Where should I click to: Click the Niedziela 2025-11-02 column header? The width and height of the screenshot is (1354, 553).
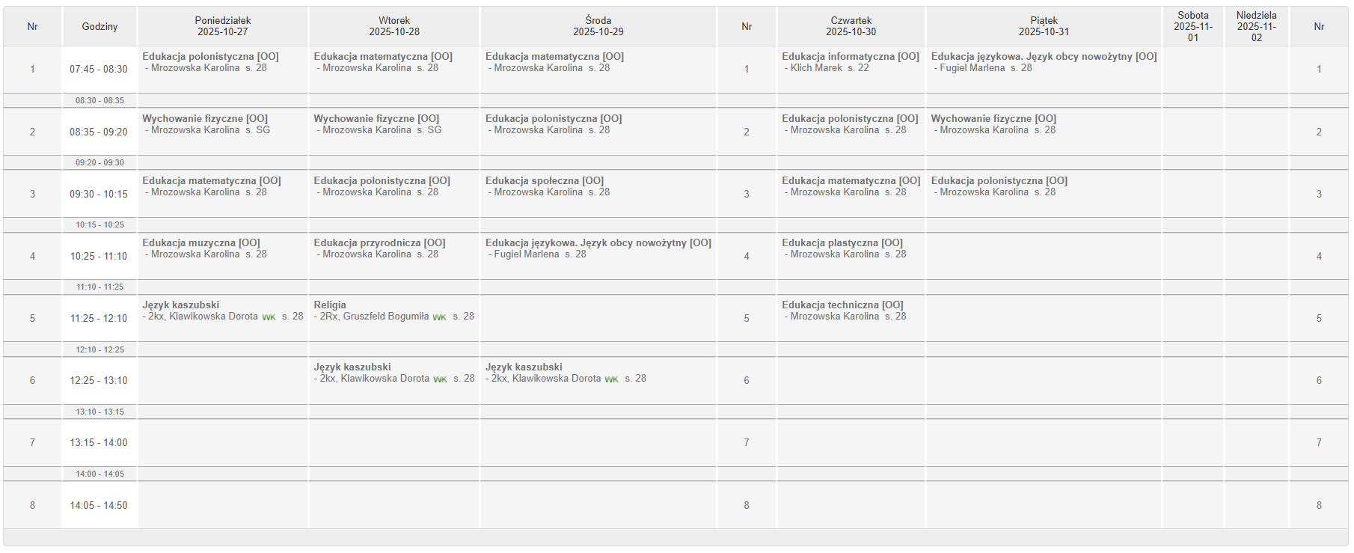click(1256, 26)
